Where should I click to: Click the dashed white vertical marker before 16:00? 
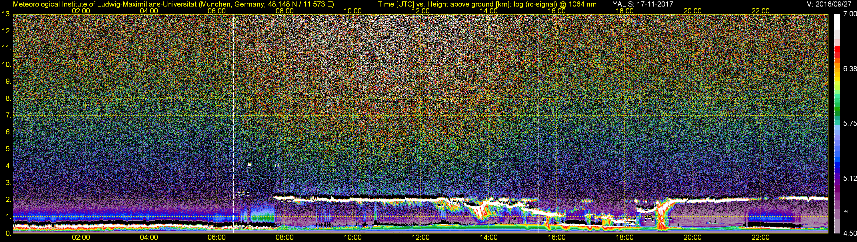click(x=538, y=123)
